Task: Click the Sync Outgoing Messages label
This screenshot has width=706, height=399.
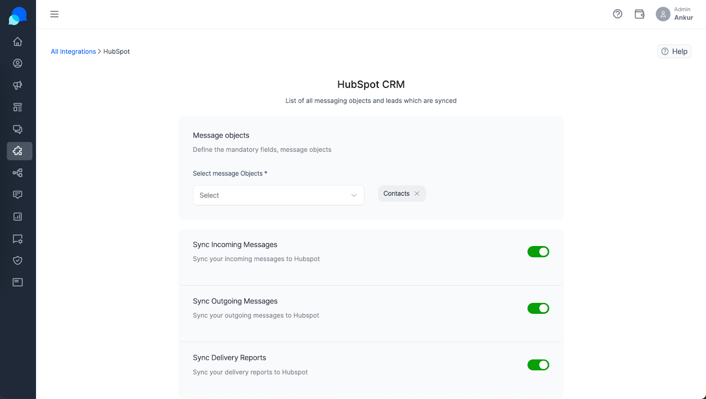Action: pos(235,301)
